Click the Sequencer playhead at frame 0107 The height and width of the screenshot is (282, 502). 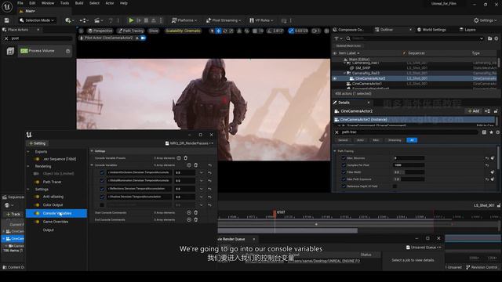(x=275, y=213)
